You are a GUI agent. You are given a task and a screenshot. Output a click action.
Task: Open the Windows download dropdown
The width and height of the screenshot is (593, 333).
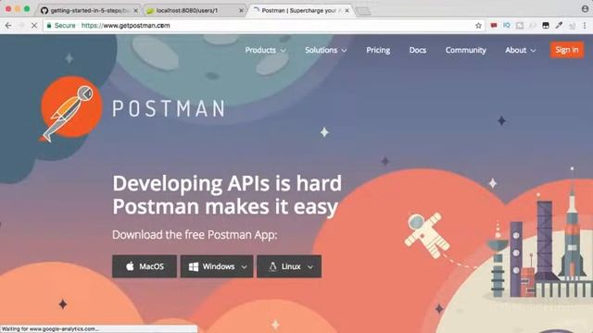(x=217, y=266)
